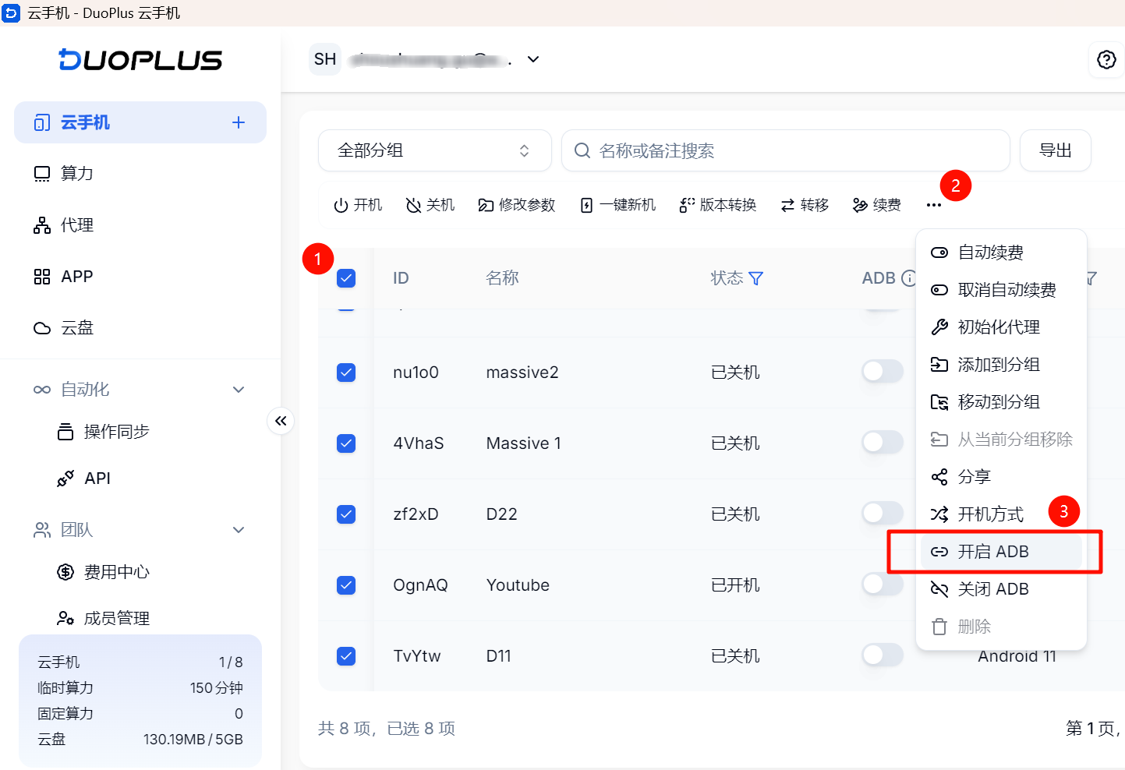Toggle ADB switch for Youtube row
1125x770 pixels.
(883, 585)
